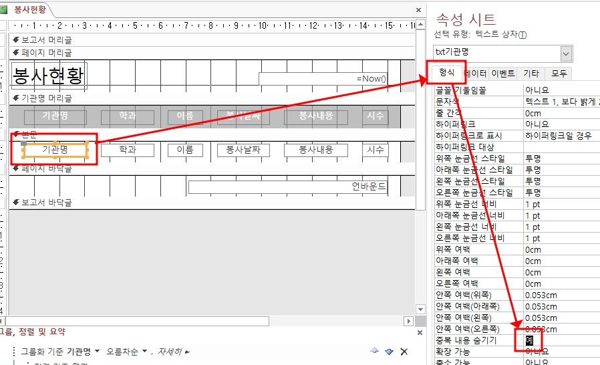The height and width of the screenshot is (365, 600).
Task: Select the 봉사내용 text box in detail section
Action: 316,150
